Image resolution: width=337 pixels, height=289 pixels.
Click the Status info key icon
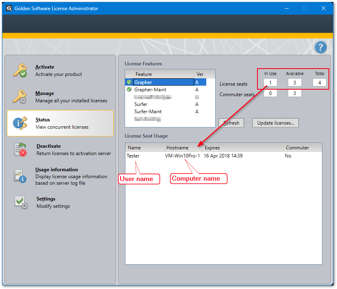(20, 123)
